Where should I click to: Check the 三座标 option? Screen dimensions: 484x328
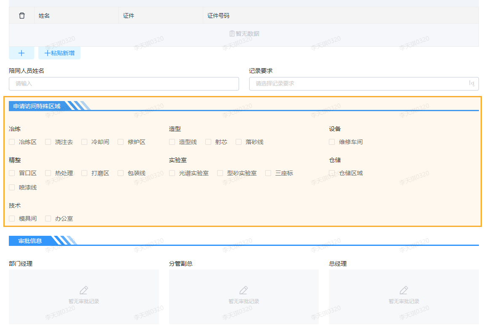coord(268,173)
